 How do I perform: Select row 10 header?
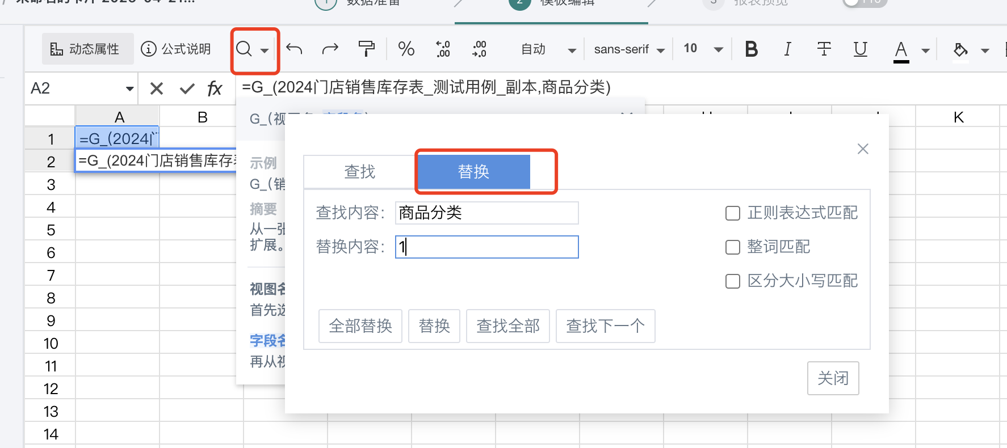51,343
